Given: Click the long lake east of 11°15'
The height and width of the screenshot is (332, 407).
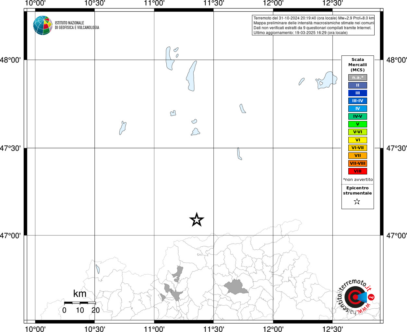Looking at the screenshot, I should click(x=192, y=76).
